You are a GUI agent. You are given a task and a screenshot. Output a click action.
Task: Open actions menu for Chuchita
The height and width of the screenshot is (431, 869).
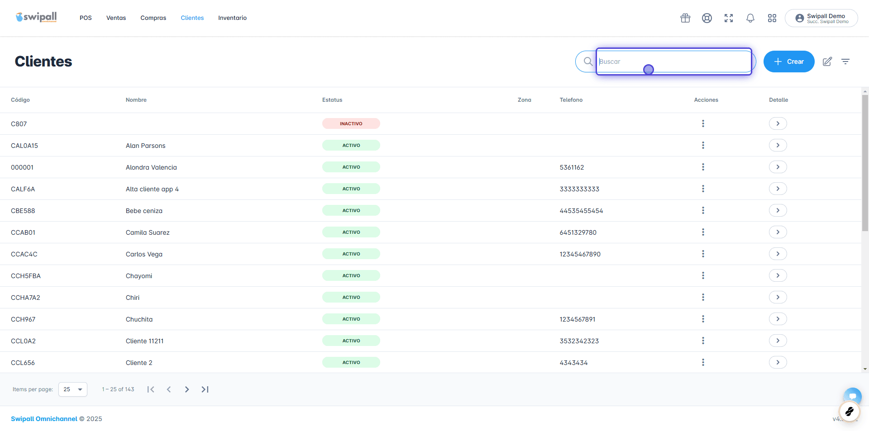(703, 319)
